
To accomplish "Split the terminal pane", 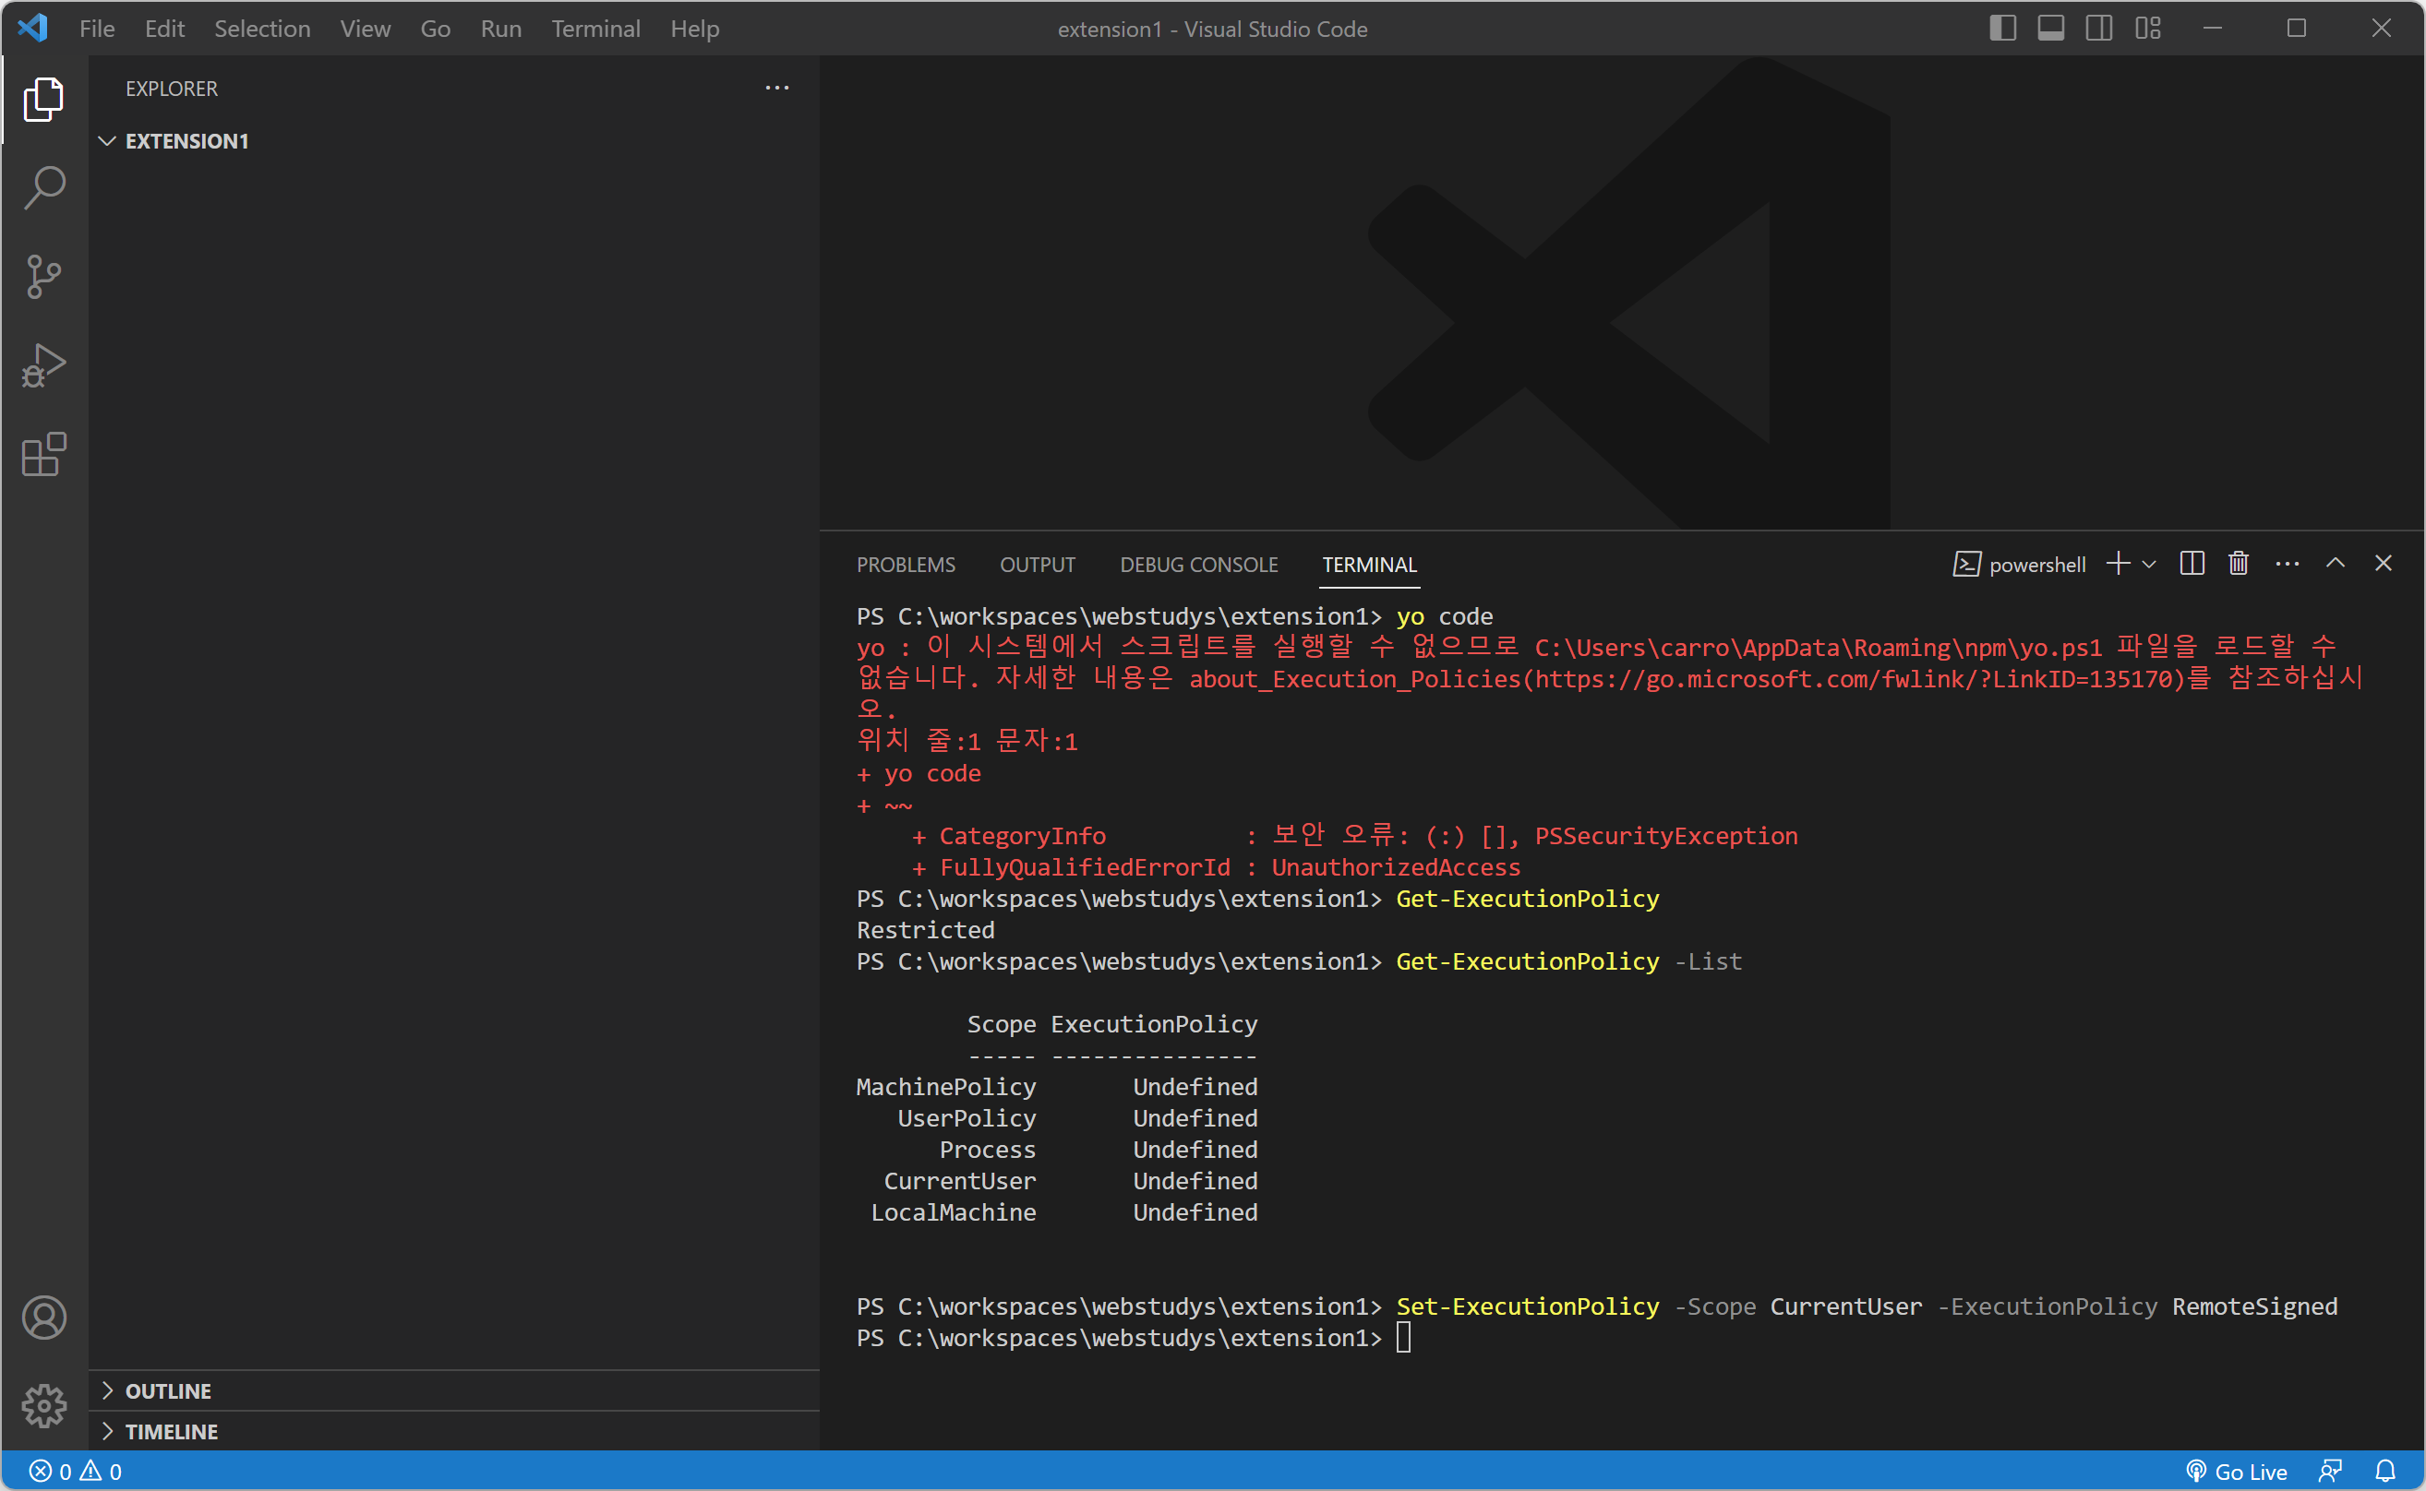I will pos(2192,563).
